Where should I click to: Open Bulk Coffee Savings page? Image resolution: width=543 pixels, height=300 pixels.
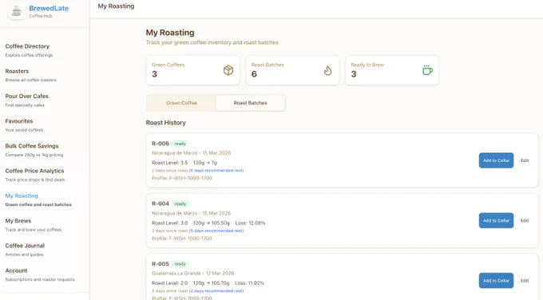click(32, 146)
